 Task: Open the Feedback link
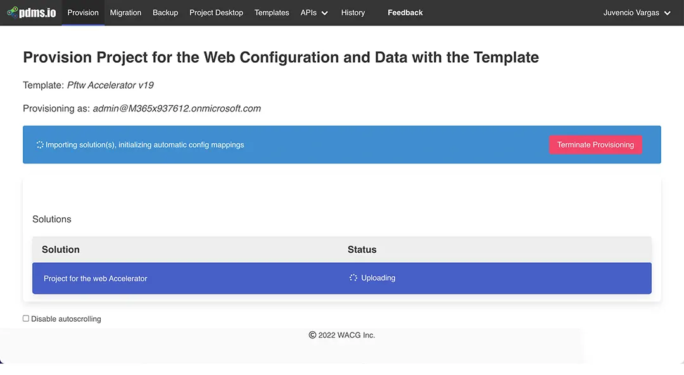[x=405, y=13]
